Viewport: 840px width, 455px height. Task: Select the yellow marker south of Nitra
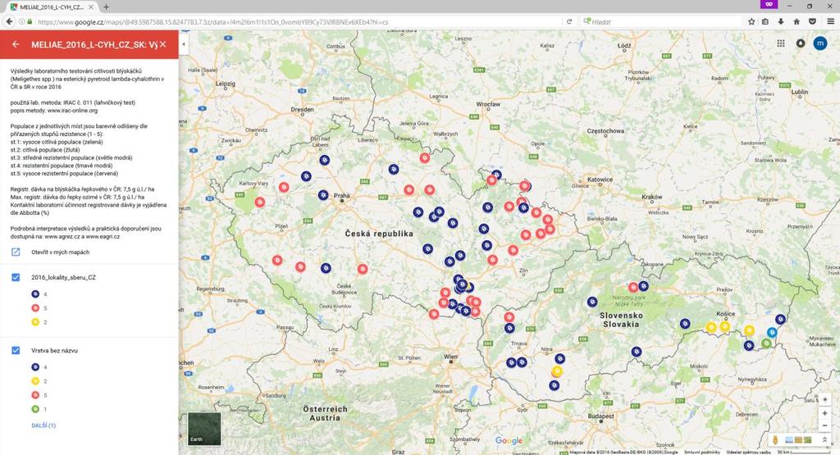(x=557, y=371)
